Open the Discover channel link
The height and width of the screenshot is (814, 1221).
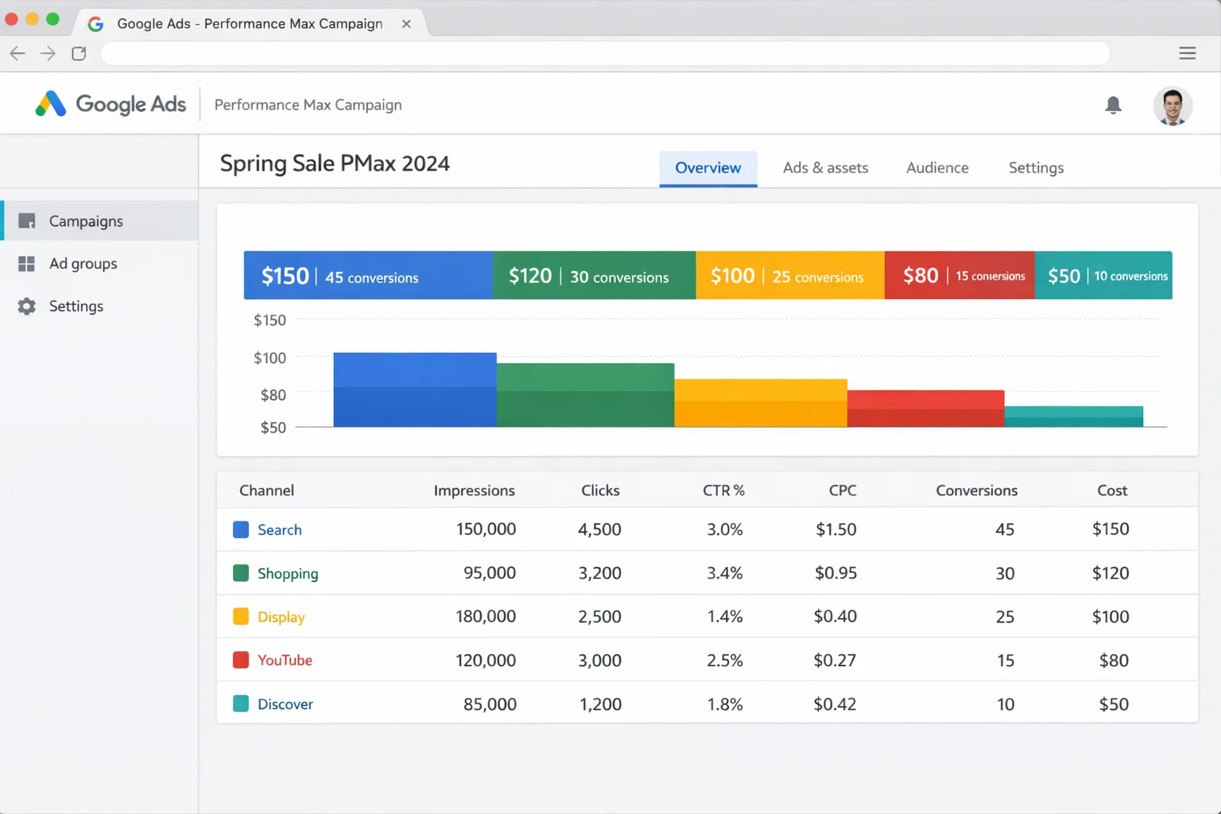click(x=285, y=704)
